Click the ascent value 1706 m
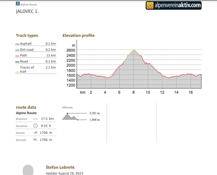217x175 pixels. [46, 133]
